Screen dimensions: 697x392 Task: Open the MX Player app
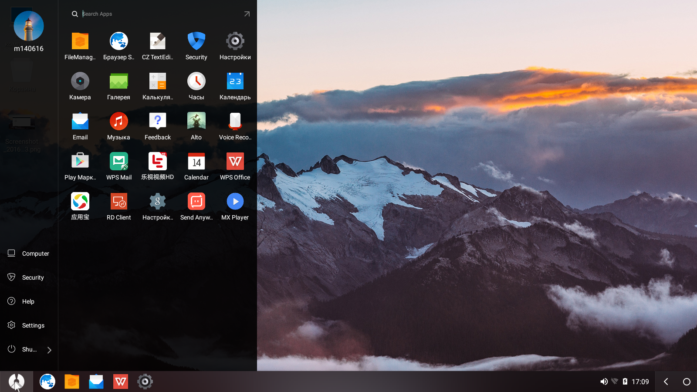235,202
